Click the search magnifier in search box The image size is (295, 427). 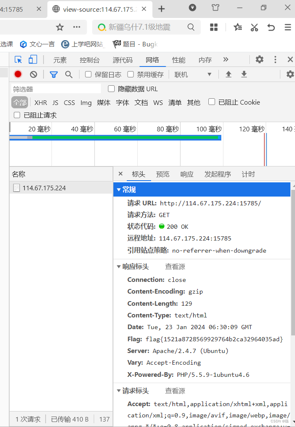point(191,27)
